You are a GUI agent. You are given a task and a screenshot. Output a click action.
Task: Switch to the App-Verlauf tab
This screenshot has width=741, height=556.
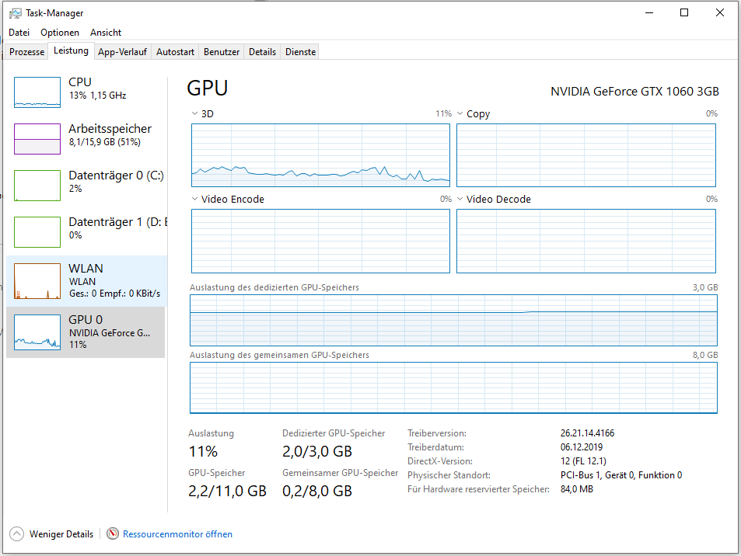(122, 52)
